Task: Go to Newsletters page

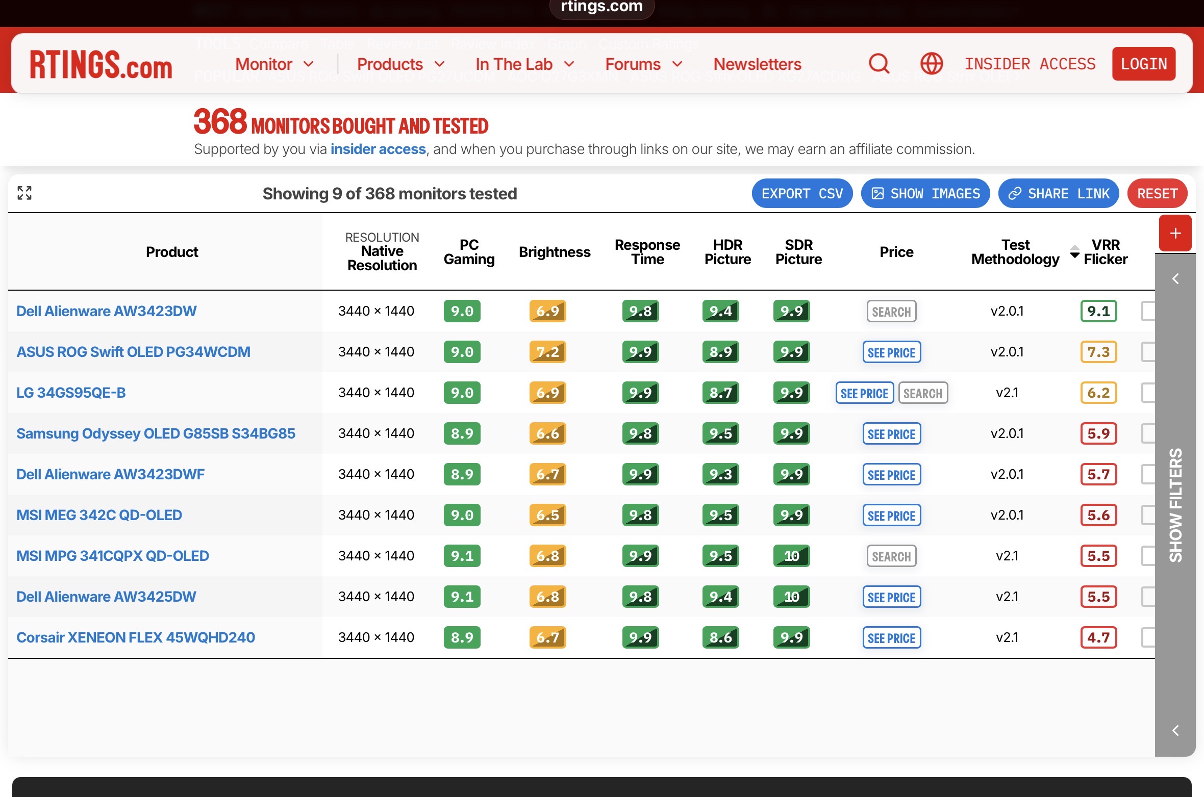Action: click(x=757, y=64)
